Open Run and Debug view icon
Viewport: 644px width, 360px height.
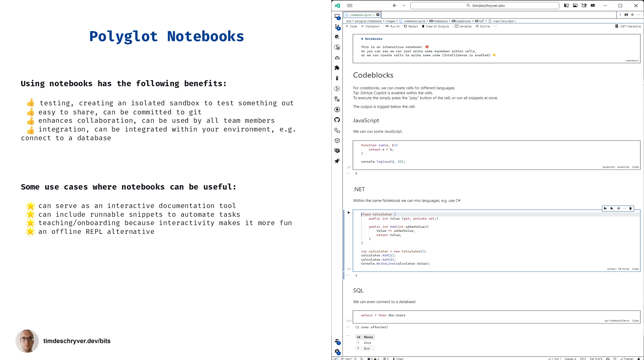pos(337,37)
